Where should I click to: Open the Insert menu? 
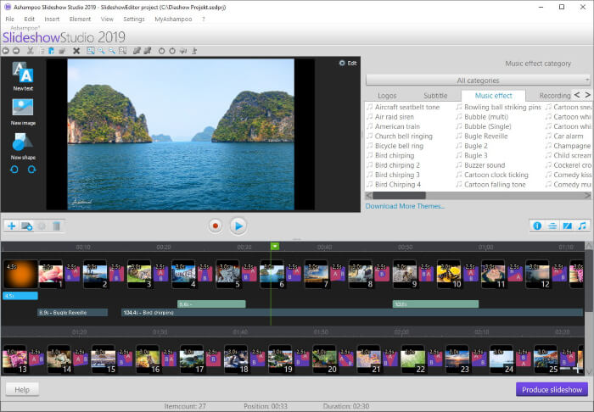click(x=52, y=19)
